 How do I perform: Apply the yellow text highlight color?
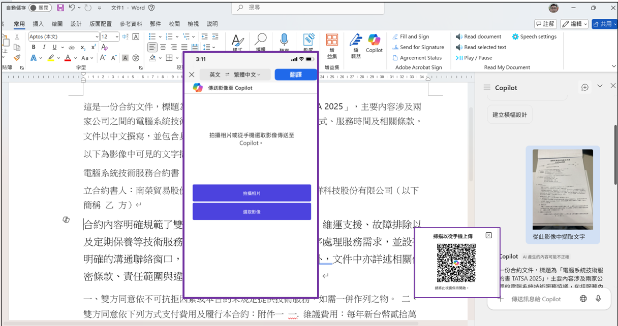[51, 58]
